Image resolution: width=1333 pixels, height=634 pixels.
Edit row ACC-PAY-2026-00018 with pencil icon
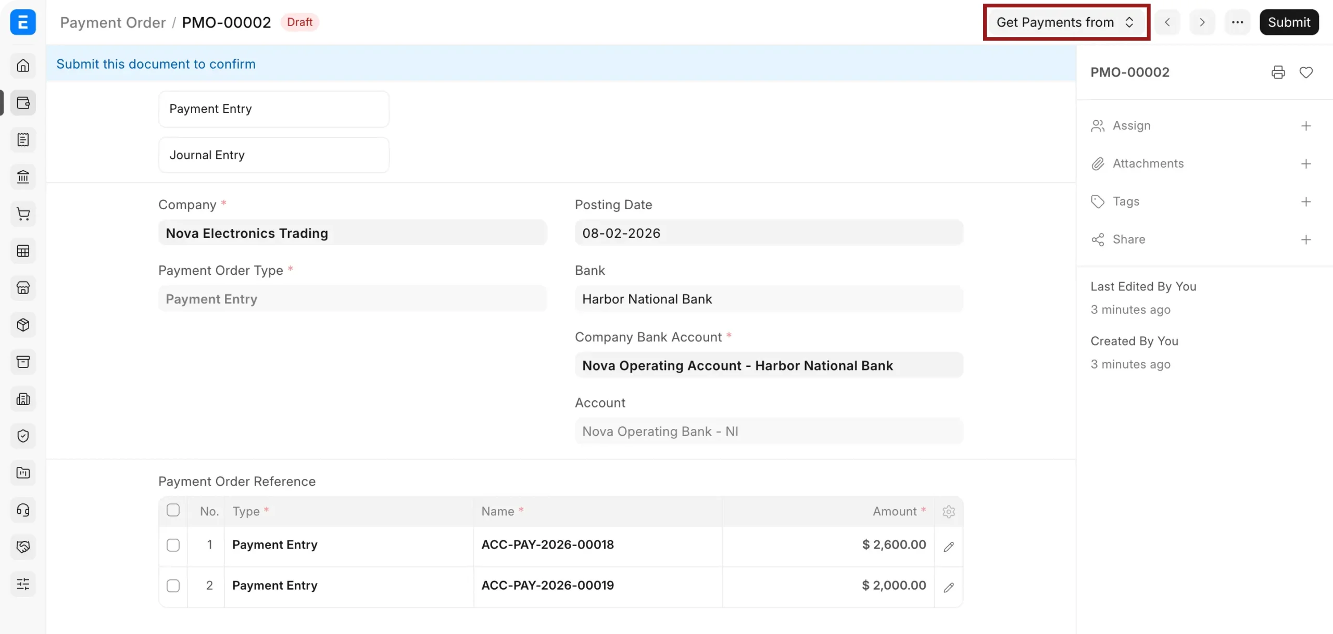coord(949,547)
